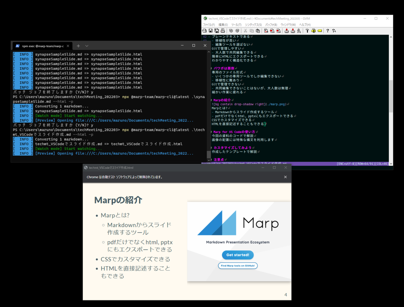The width and height of the screenshot is (404, 307).
Task: Redo the edit via GVIM toolbar icon
Action: pyautogui.click(x=237, y=31)
